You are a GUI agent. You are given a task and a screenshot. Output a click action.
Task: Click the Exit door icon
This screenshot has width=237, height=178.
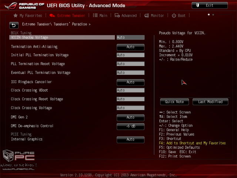click(197, 6)
